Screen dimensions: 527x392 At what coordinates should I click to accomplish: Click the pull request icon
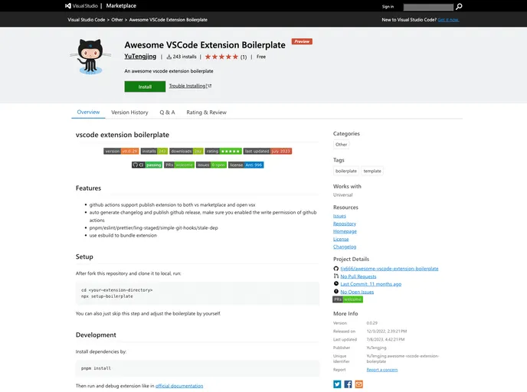[x=336, y=276]
